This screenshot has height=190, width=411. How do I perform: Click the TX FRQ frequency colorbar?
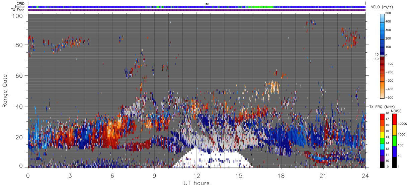pyautogui.click(x=382, y=140)
